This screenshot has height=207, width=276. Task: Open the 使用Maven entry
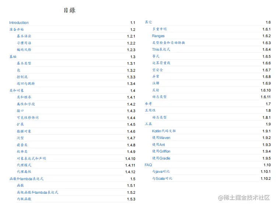click(x=161, y=138)
